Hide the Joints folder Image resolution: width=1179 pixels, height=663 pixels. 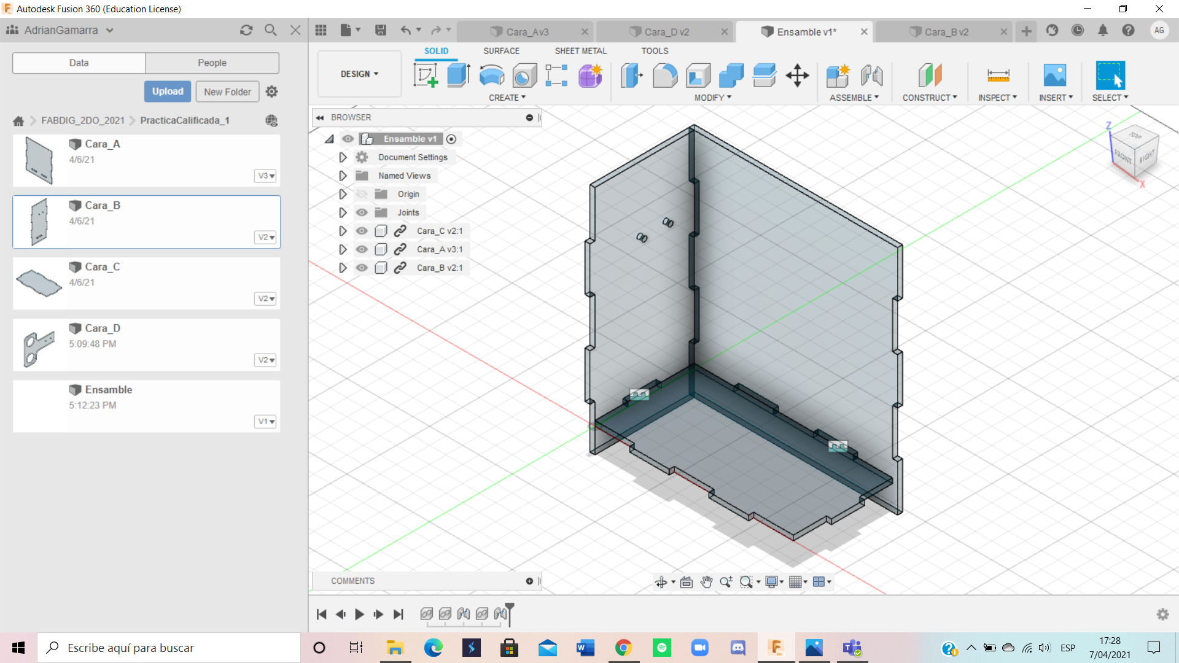pyautogui.click(x=362, y=212)
